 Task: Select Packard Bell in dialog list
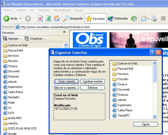click(x=123, y=69)
